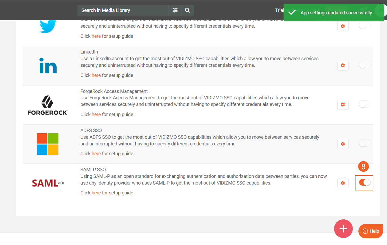Open the SAMLP SSO setup guide link
Viewport: 387px width, 245px height.
96,193
